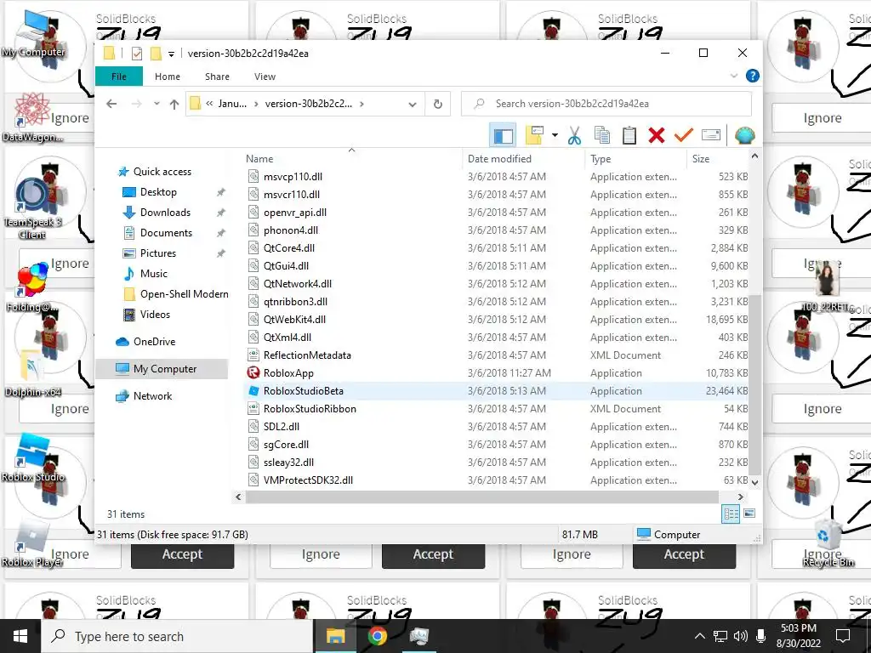Sort files by the Size column

701,159
